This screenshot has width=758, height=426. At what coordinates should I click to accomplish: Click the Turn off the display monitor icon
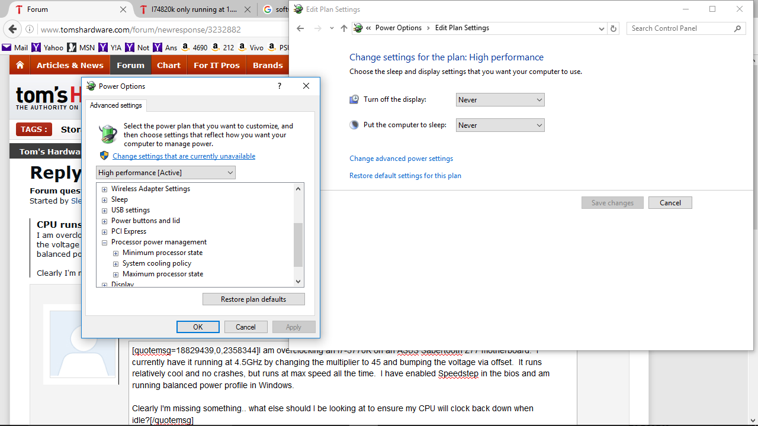[x=354, y=99]
